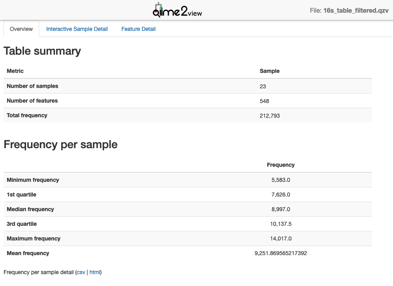Click the QIIME 2 View logo
The width and height of the screenshot is (393, 286).
coord(177,11)
